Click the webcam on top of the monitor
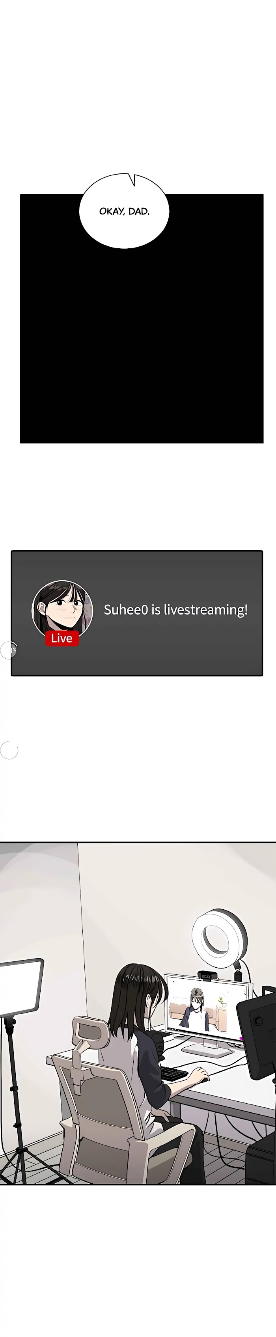Screen dimensions: 276x1337 206,975
